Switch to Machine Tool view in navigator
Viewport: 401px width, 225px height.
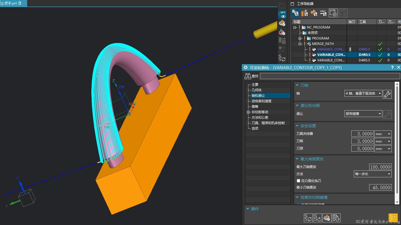tap(305, 13)
